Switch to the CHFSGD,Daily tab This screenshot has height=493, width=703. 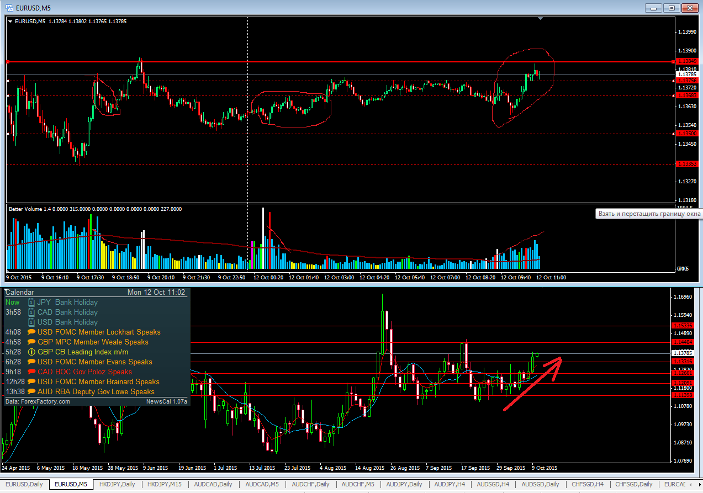[x=634, y=484]
